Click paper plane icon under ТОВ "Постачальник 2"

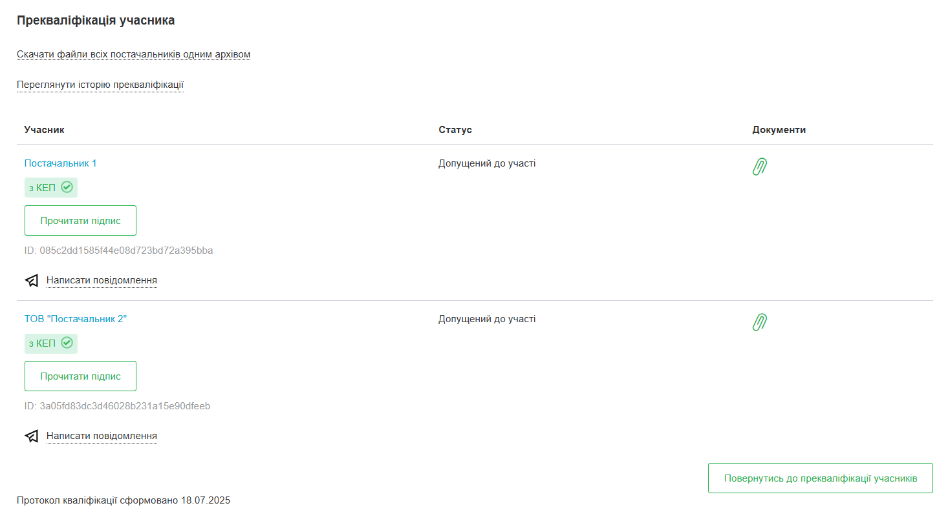32,436
